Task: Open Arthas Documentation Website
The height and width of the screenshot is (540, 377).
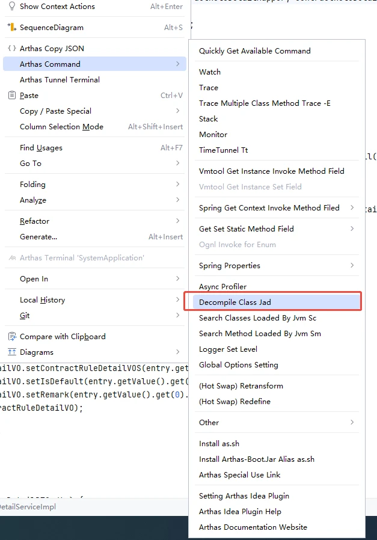Action: (253, 527)
